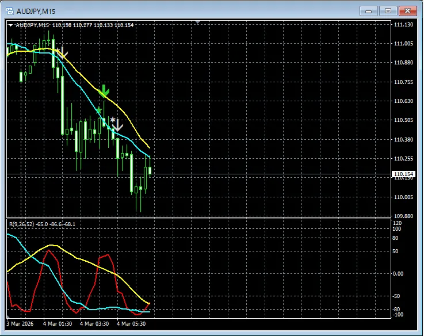Click the 50 level label in indicator scale
Screen dimensions: 424x336
point(395,251)
